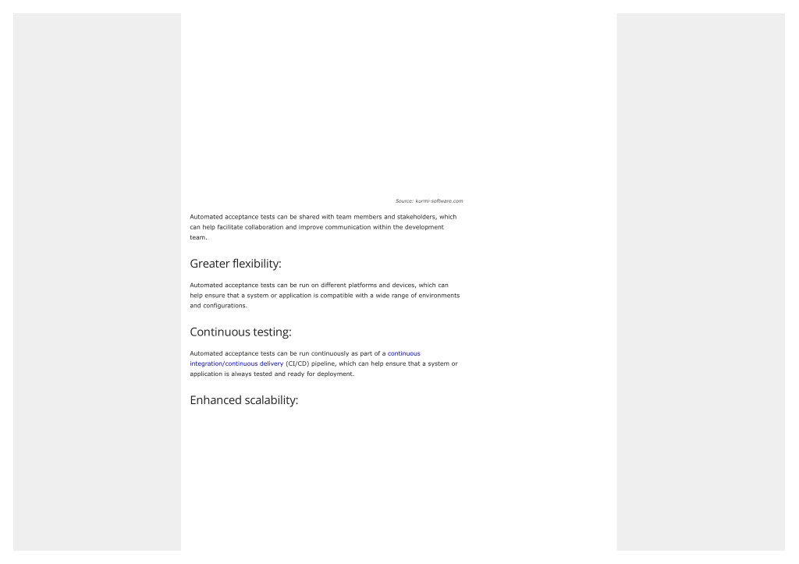Click the paragraph mentioning the CI/CD pipeline
Viewport: 799px width, 564px height.
point(324,364)
